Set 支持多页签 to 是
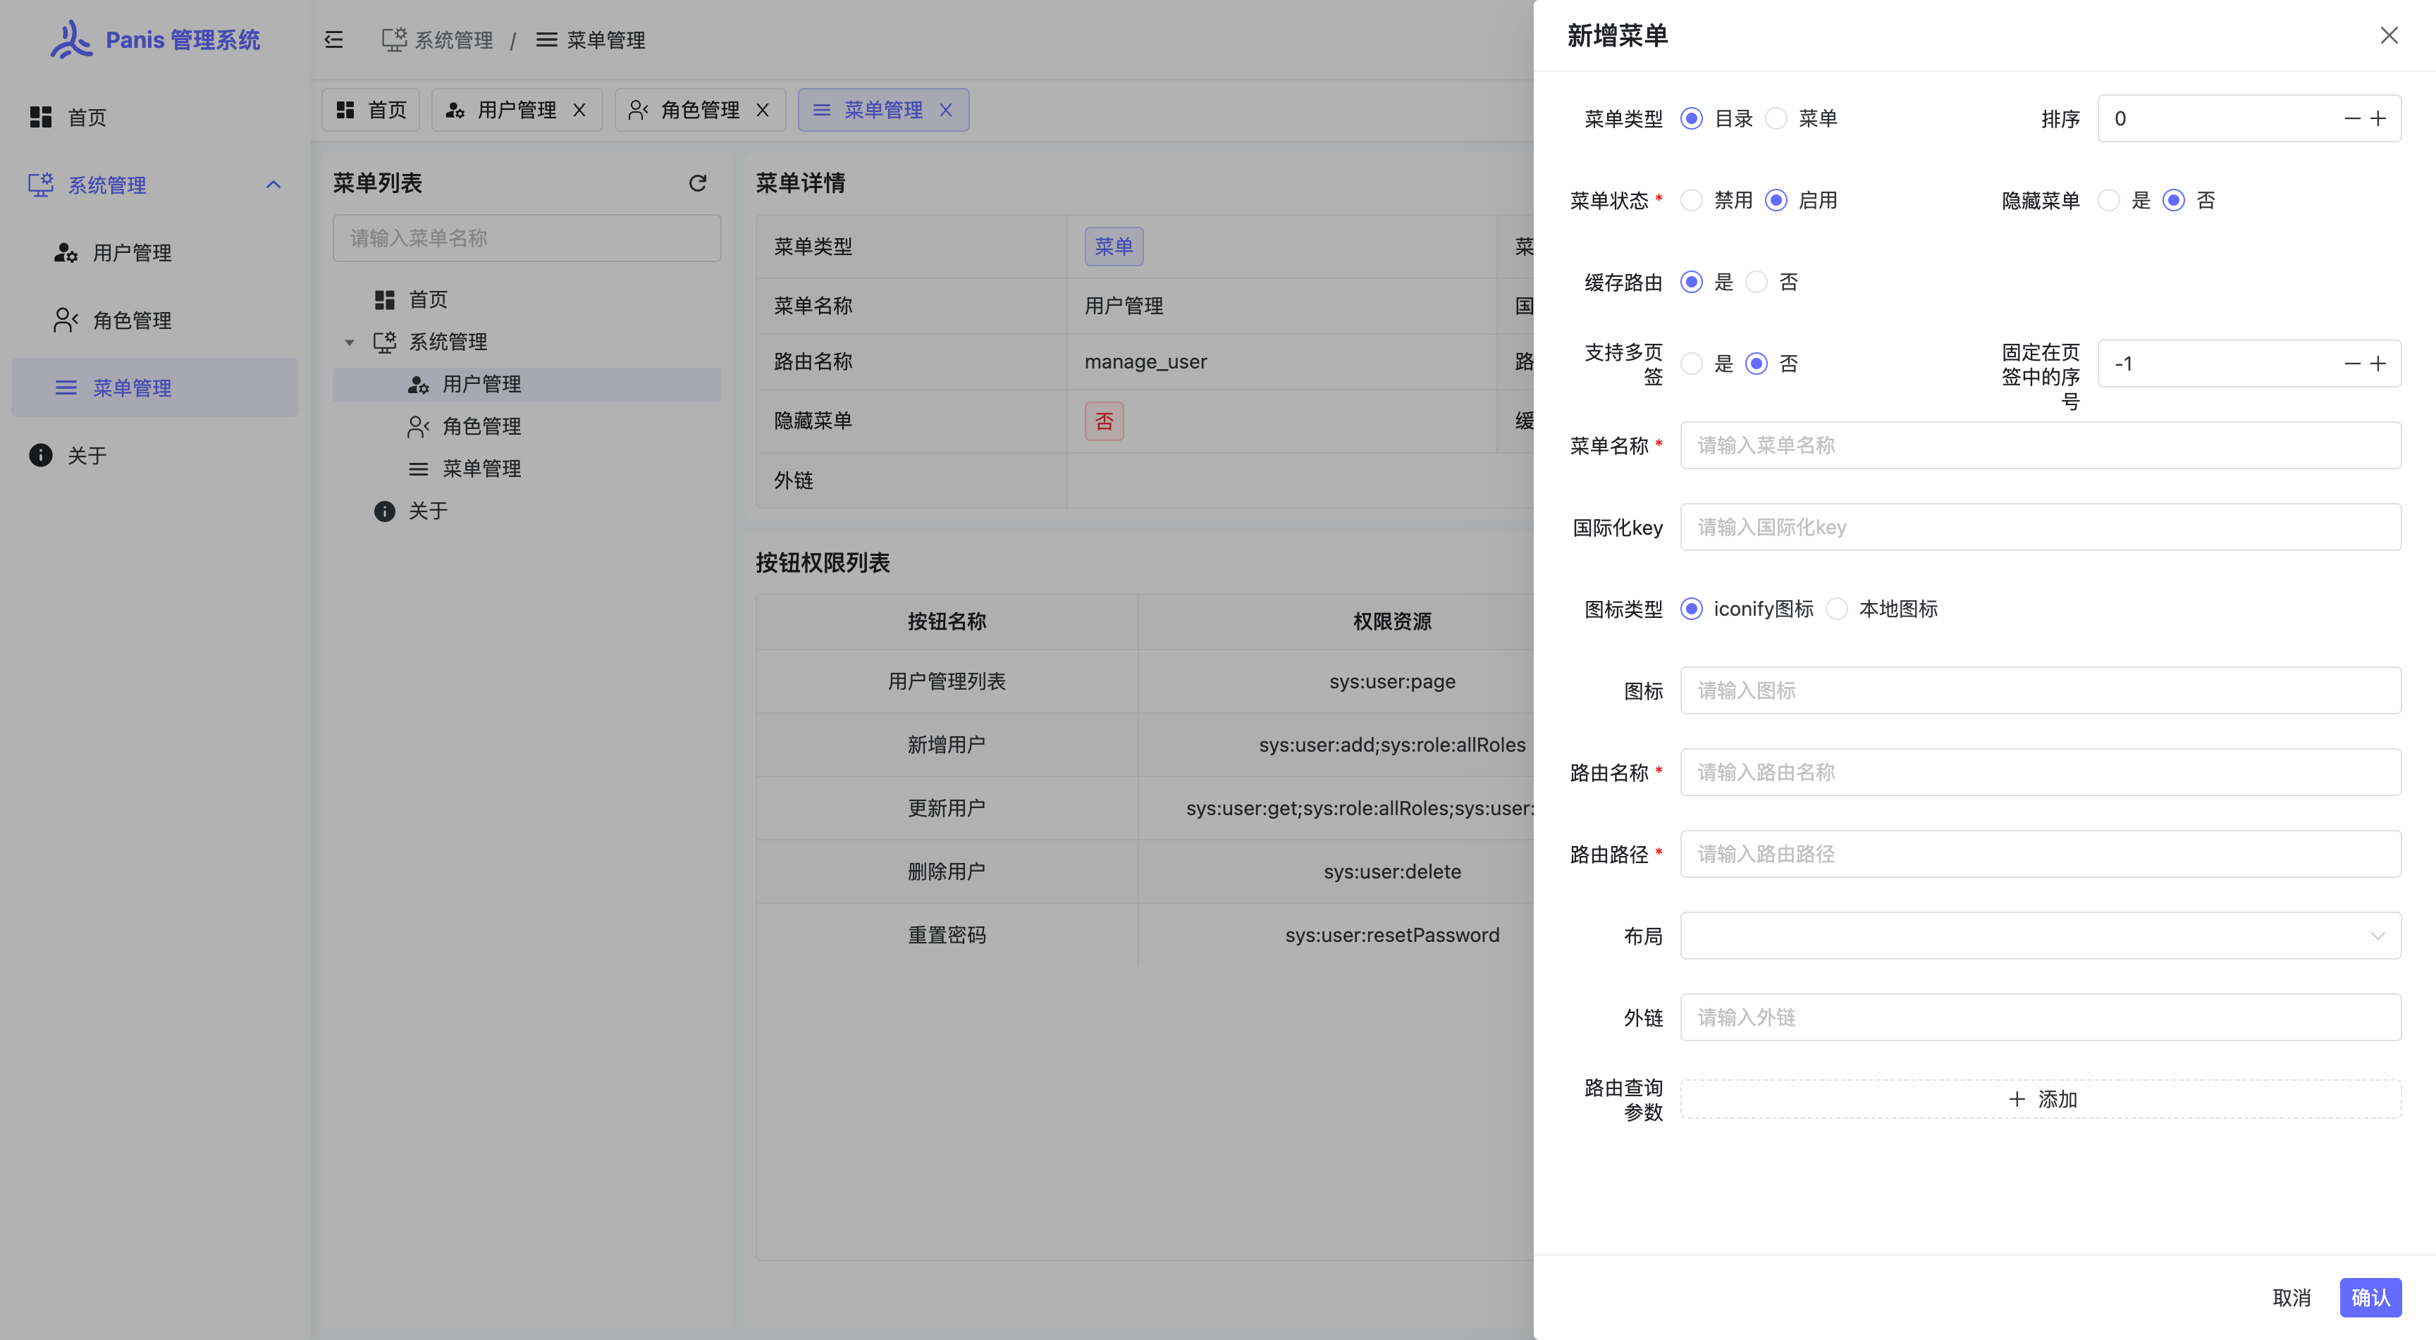Image resolution: width=2436 pixels, height=1340 pixels. tap(1692, 364)
